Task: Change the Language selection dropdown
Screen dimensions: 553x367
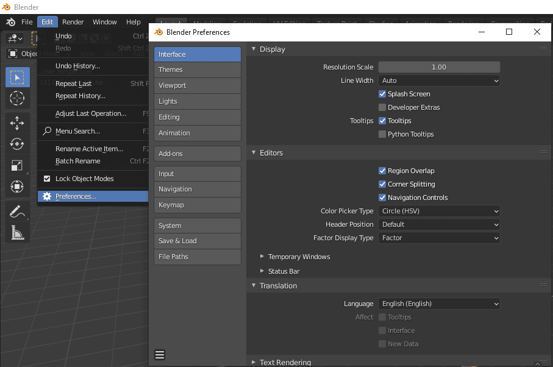Action: coord(439,304)
